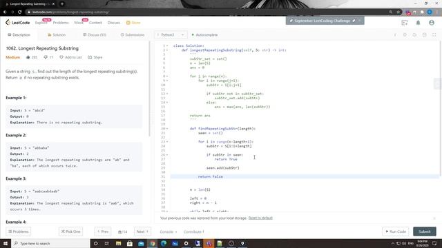The image size is (442, 248).
Task: Open the editor settings gear icon
Action: click(424, 35)
